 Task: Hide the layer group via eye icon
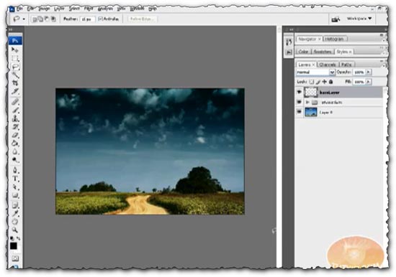pos(299,102)
